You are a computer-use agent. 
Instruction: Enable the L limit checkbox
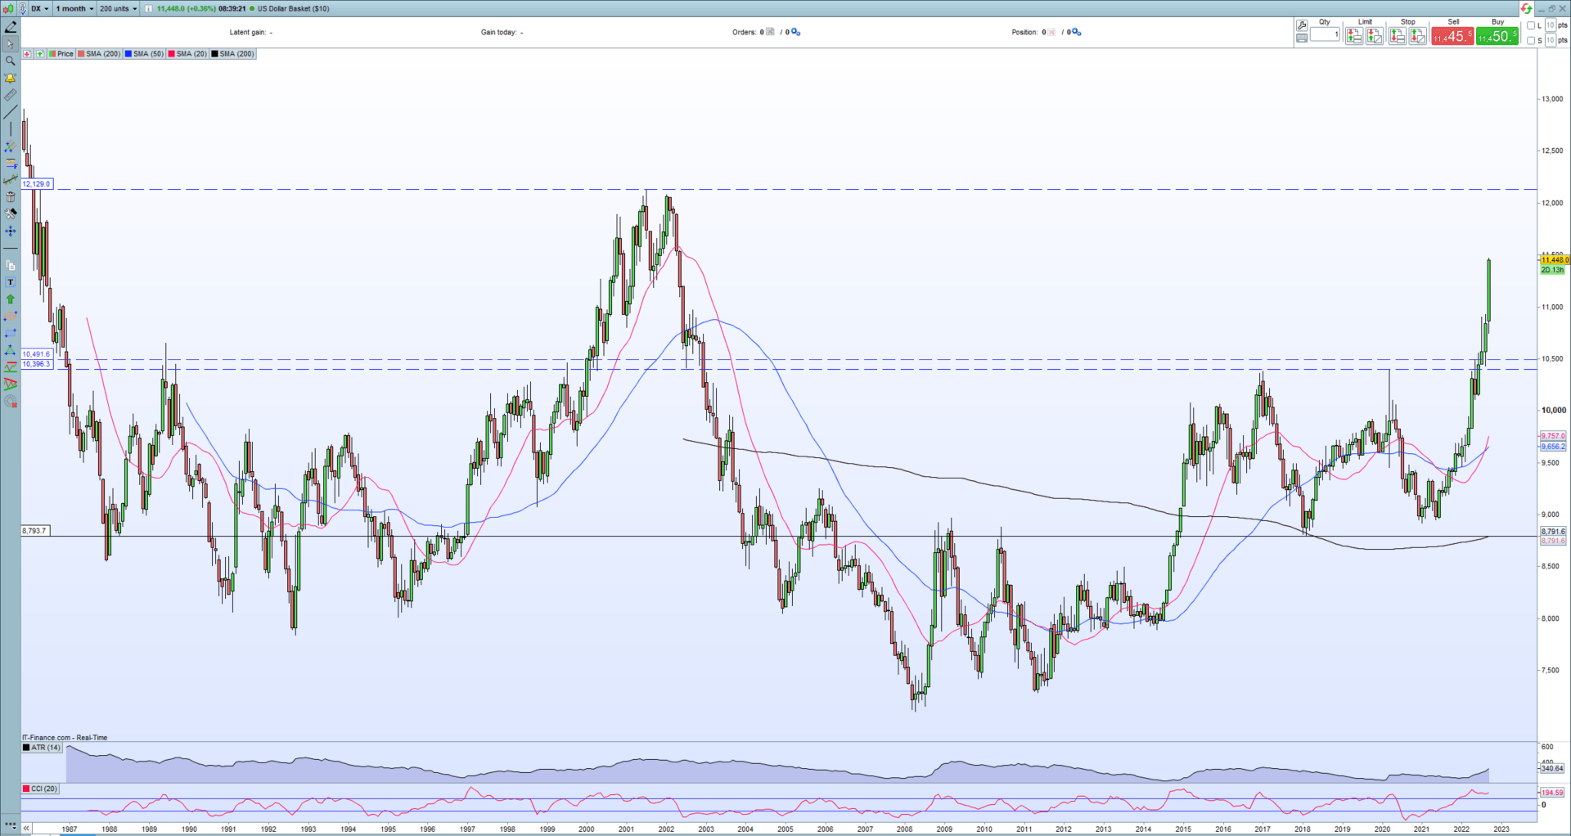(1531, 25)
